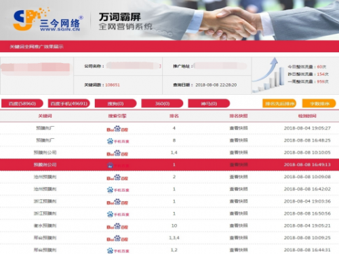
Task: Open 查看快照 in the 16:44:31 row
Action: click(239, 250)
